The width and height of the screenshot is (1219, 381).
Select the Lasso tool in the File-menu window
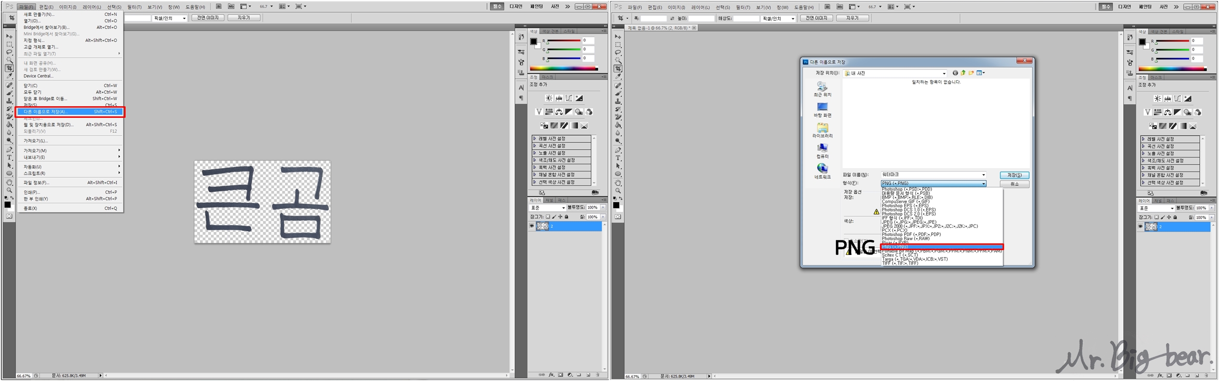(x=9, y=52)
